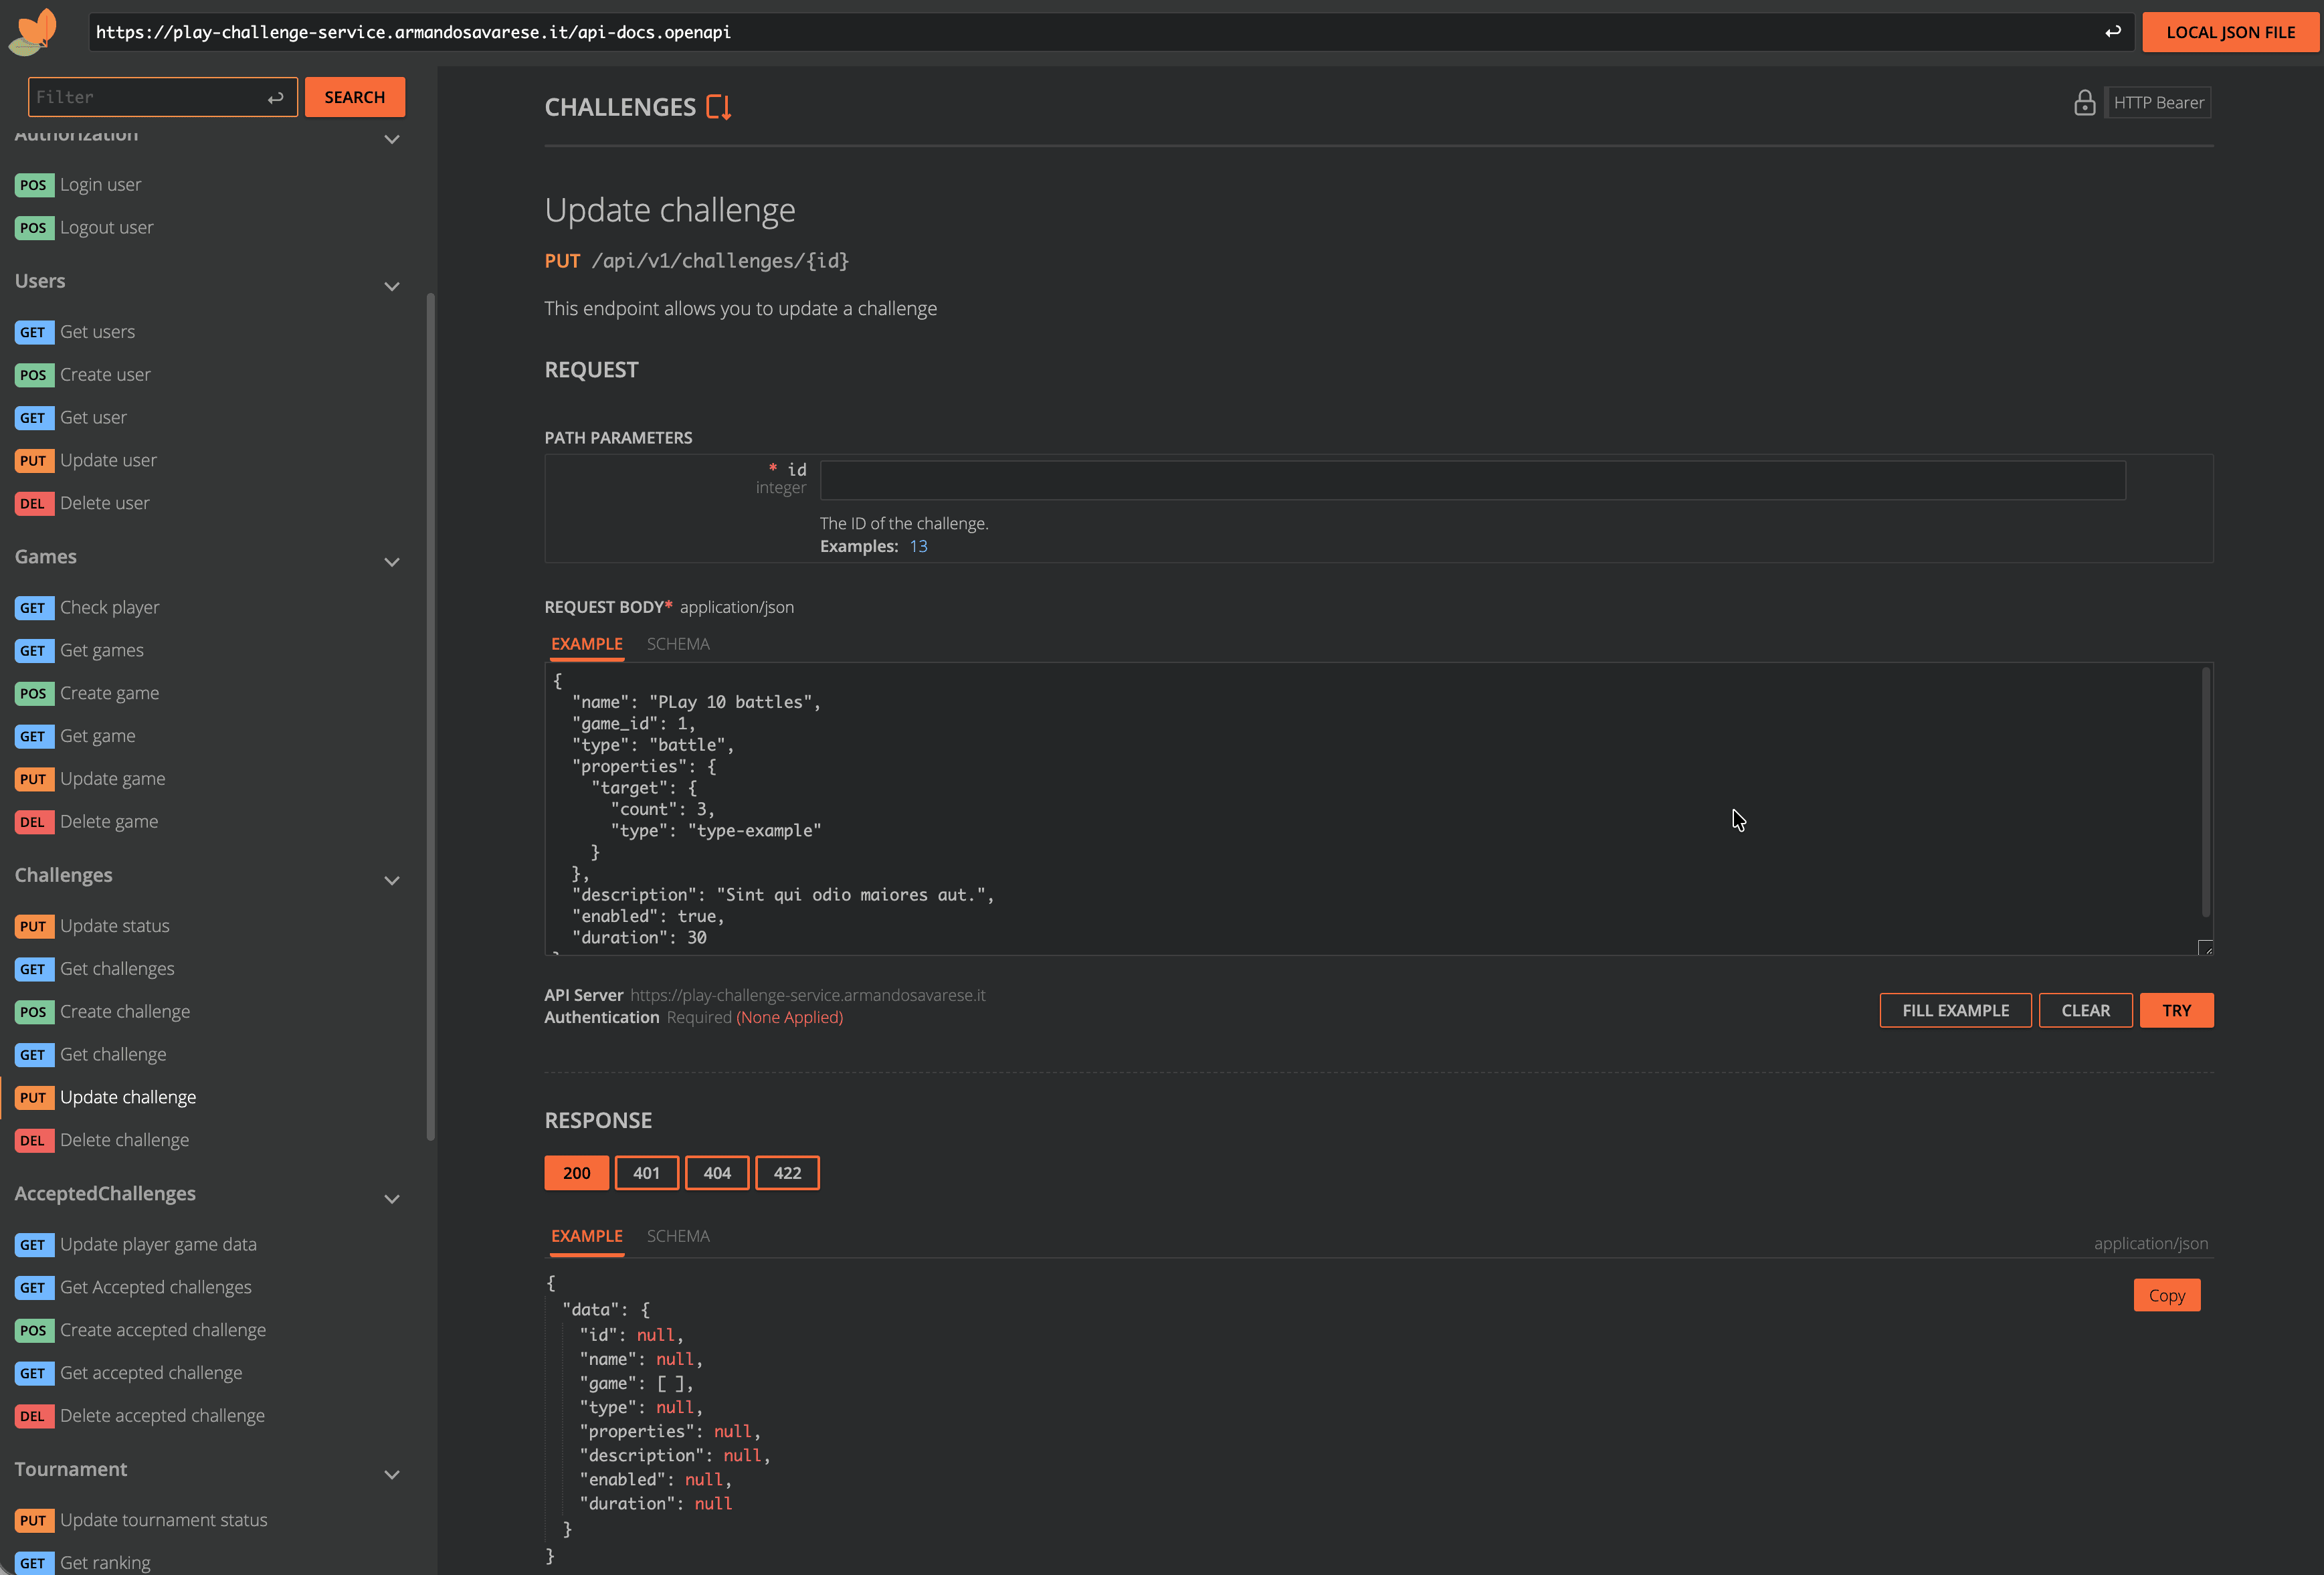Collapse the Tournament section chevron
Image resolution: width=2324 pixels, height=1575 pixels.
tap(392, 1474)
